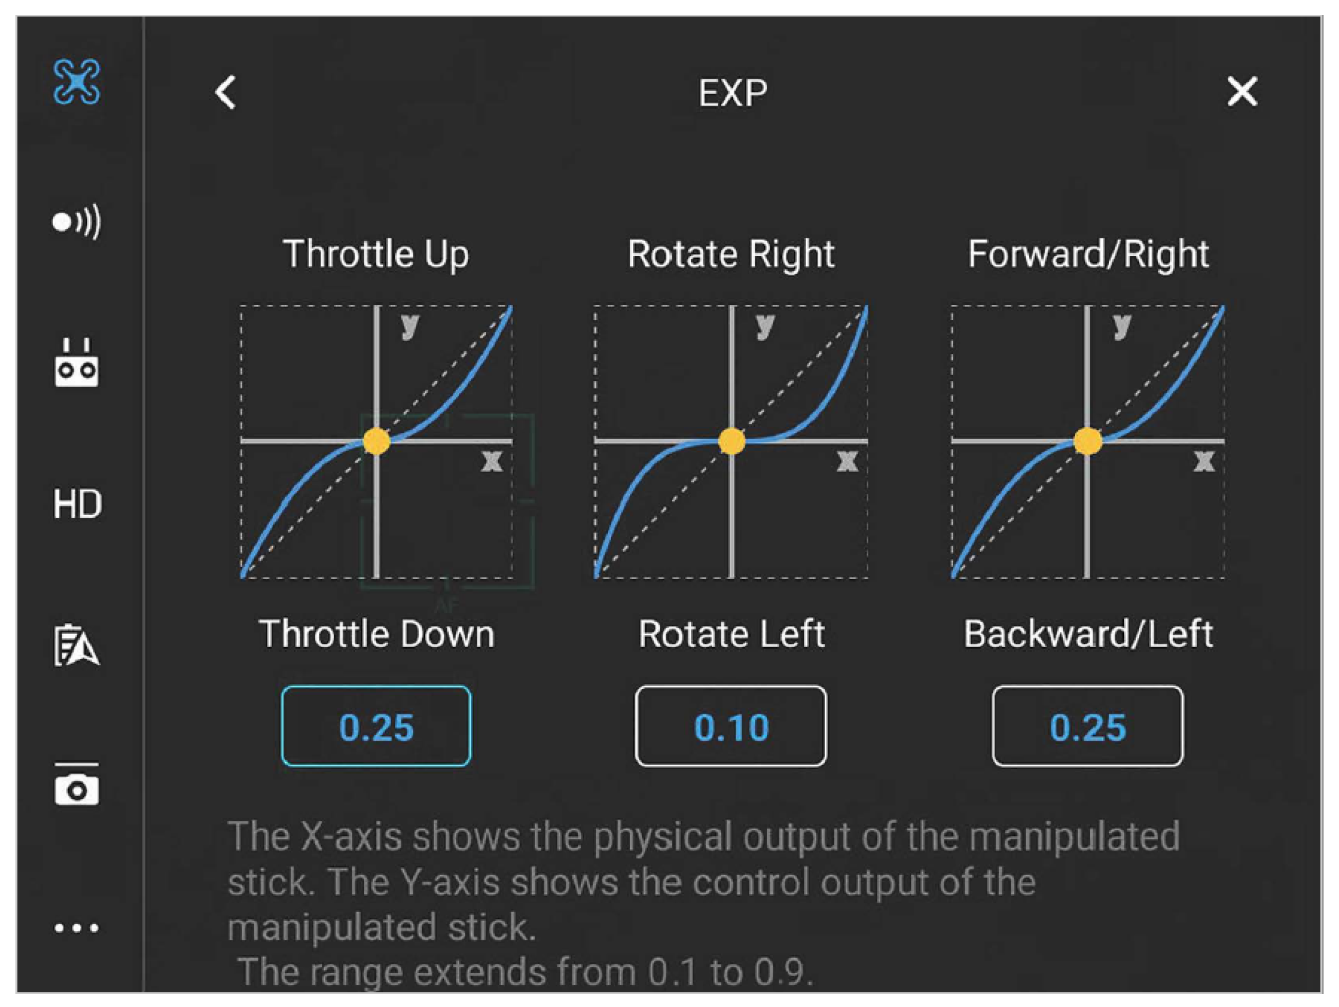Edit Forward/Right EXP value 0.25
1339x1007 pixels.
click(x=1087, y=726)
